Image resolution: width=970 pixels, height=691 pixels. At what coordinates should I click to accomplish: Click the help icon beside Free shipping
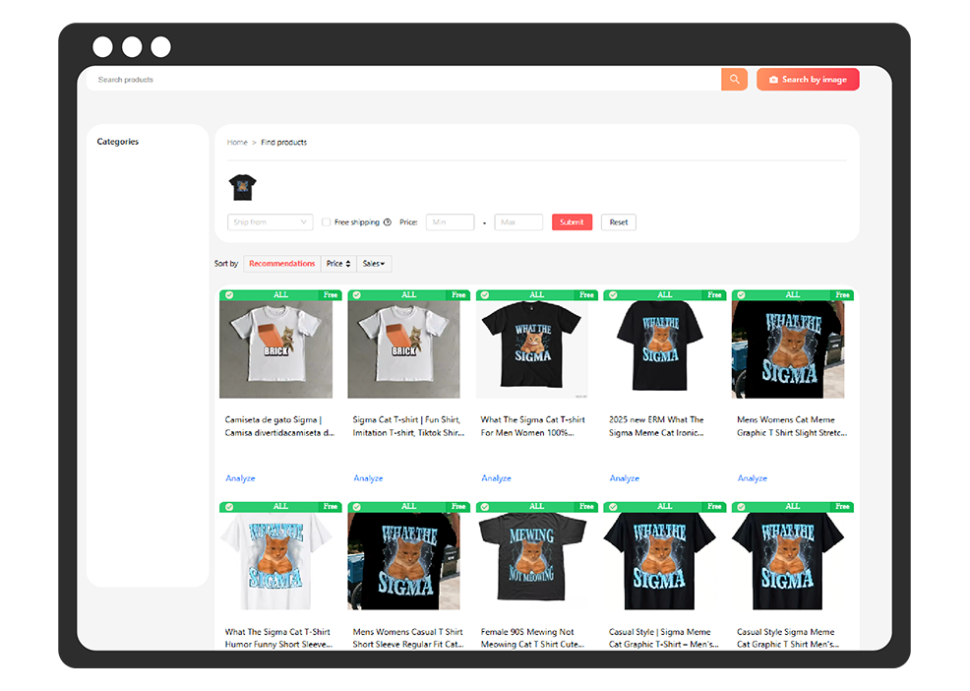pos(388,222)
